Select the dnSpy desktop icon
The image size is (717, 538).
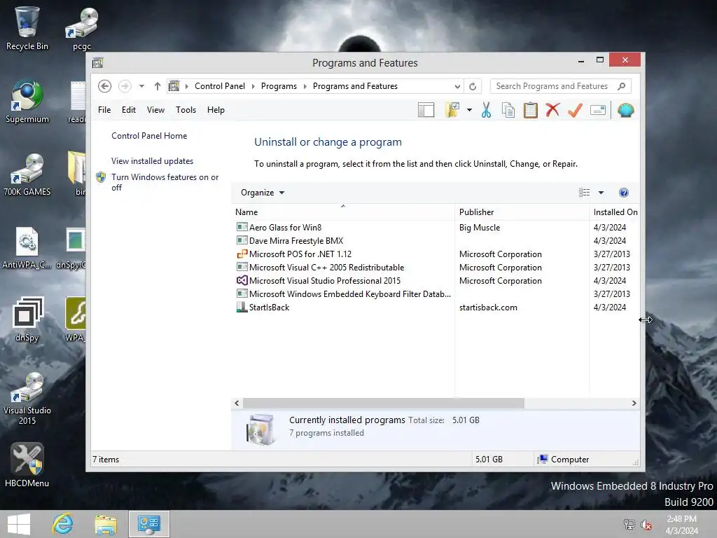tap(27, 319)
